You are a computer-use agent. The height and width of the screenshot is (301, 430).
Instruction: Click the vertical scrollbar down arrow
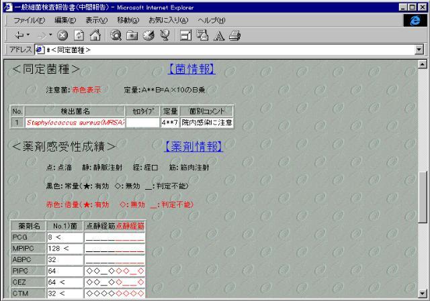(422, 293)
